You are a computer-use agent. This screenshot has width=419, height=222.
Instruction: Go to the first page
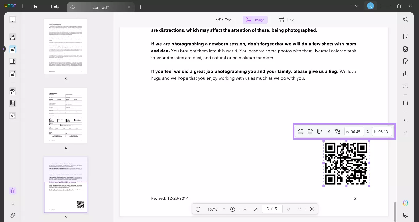245,209
